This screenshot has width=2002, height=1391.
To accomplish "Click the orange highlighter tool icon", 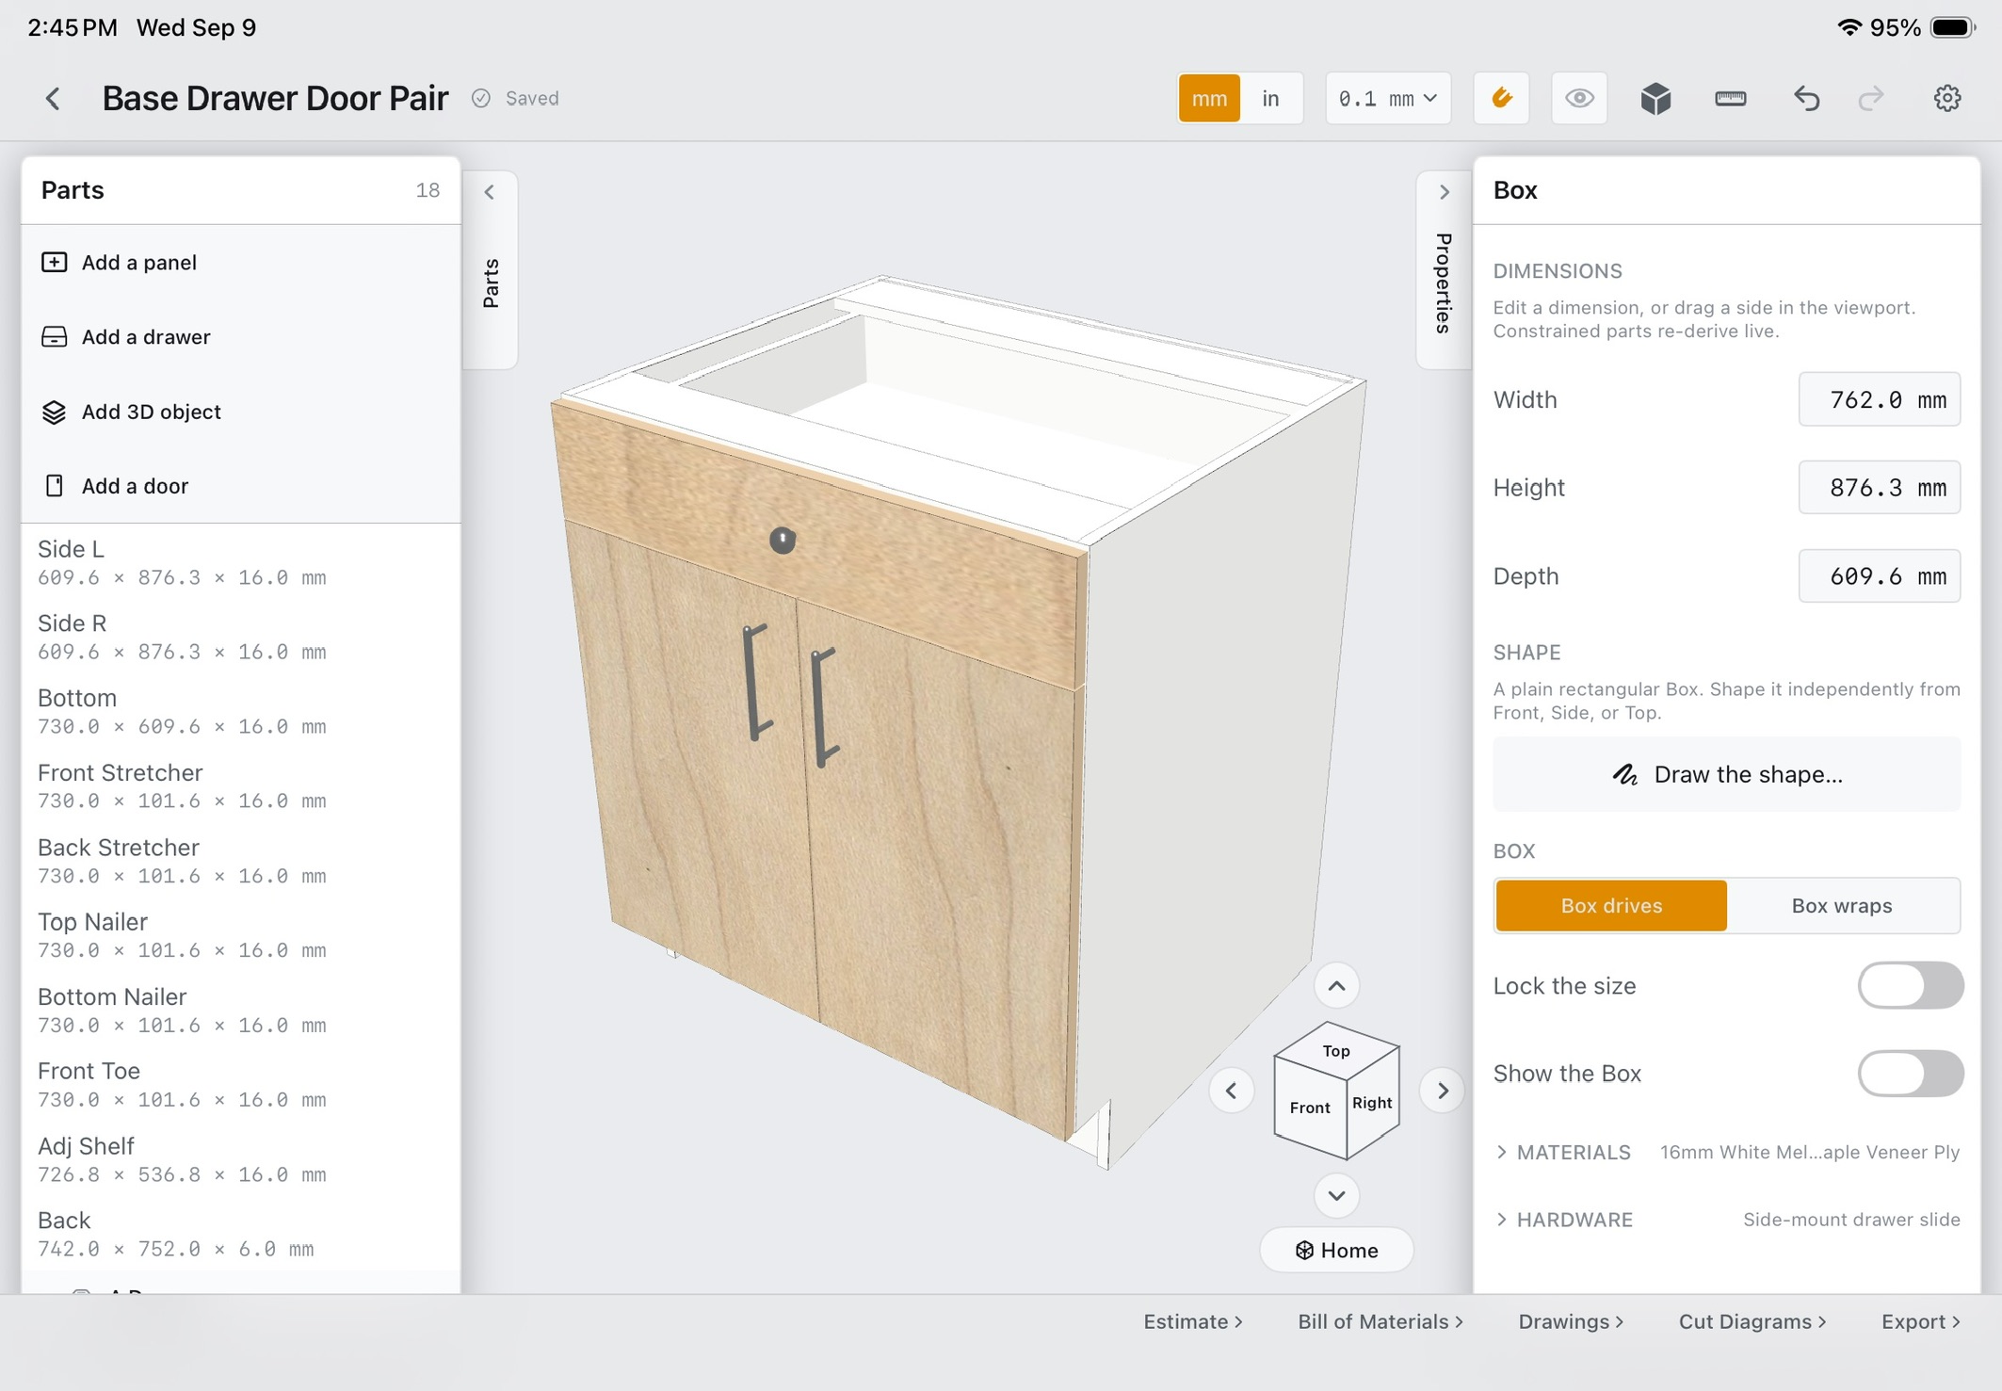I will click(1501, 98).
